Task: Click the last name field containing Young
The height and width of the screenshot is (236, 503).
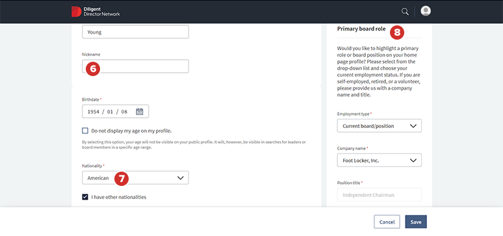Action: 135,32
